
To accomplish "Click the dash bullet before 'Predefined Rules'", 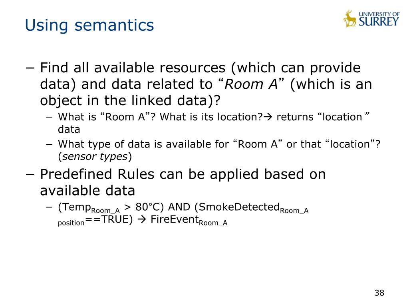I will click(x=30, y=175).
